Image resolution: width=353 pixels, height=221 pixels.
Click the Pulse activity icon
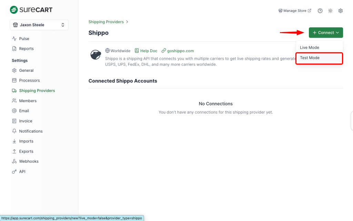coord(14,39)
